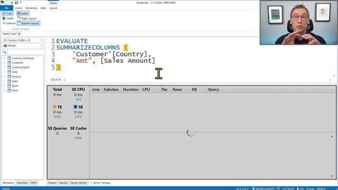Click the Store table icon
The image size is (338, 190).
coord(9,90)
